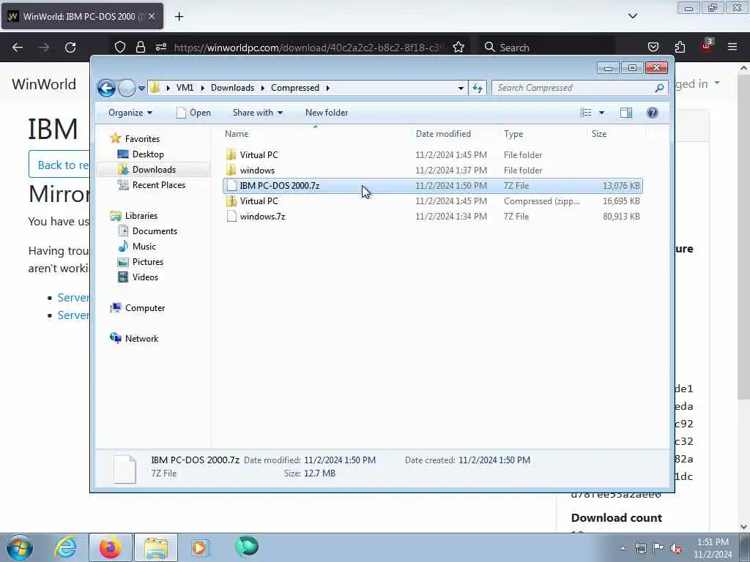List all Firefox tabs chevron

633,16
